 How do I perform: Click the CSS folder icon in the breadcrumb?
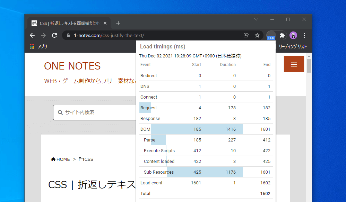click(x=81, y=159)
